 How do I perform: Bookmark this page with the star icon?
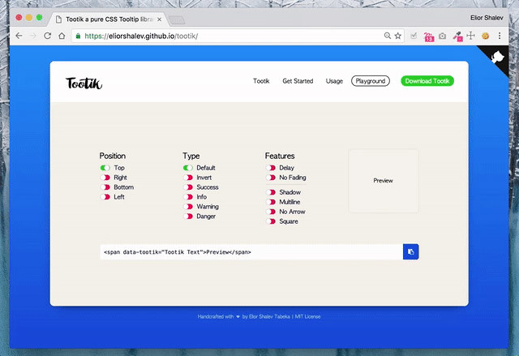[x=398, y=36]
